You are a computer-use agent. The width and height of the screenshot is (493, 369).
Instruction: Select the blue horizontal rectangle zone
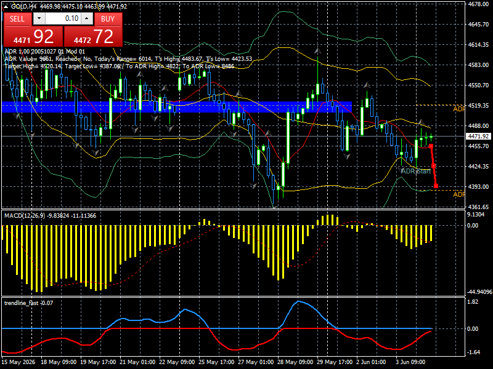[177, 107]
